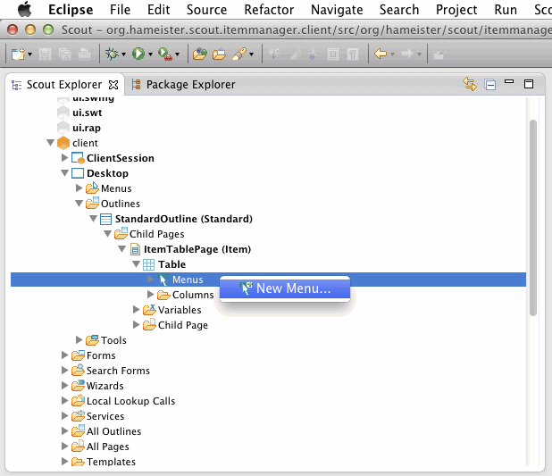Click the New file wizard toolbar icon
The height and width of the screenshot is (476, 552).
17,54
